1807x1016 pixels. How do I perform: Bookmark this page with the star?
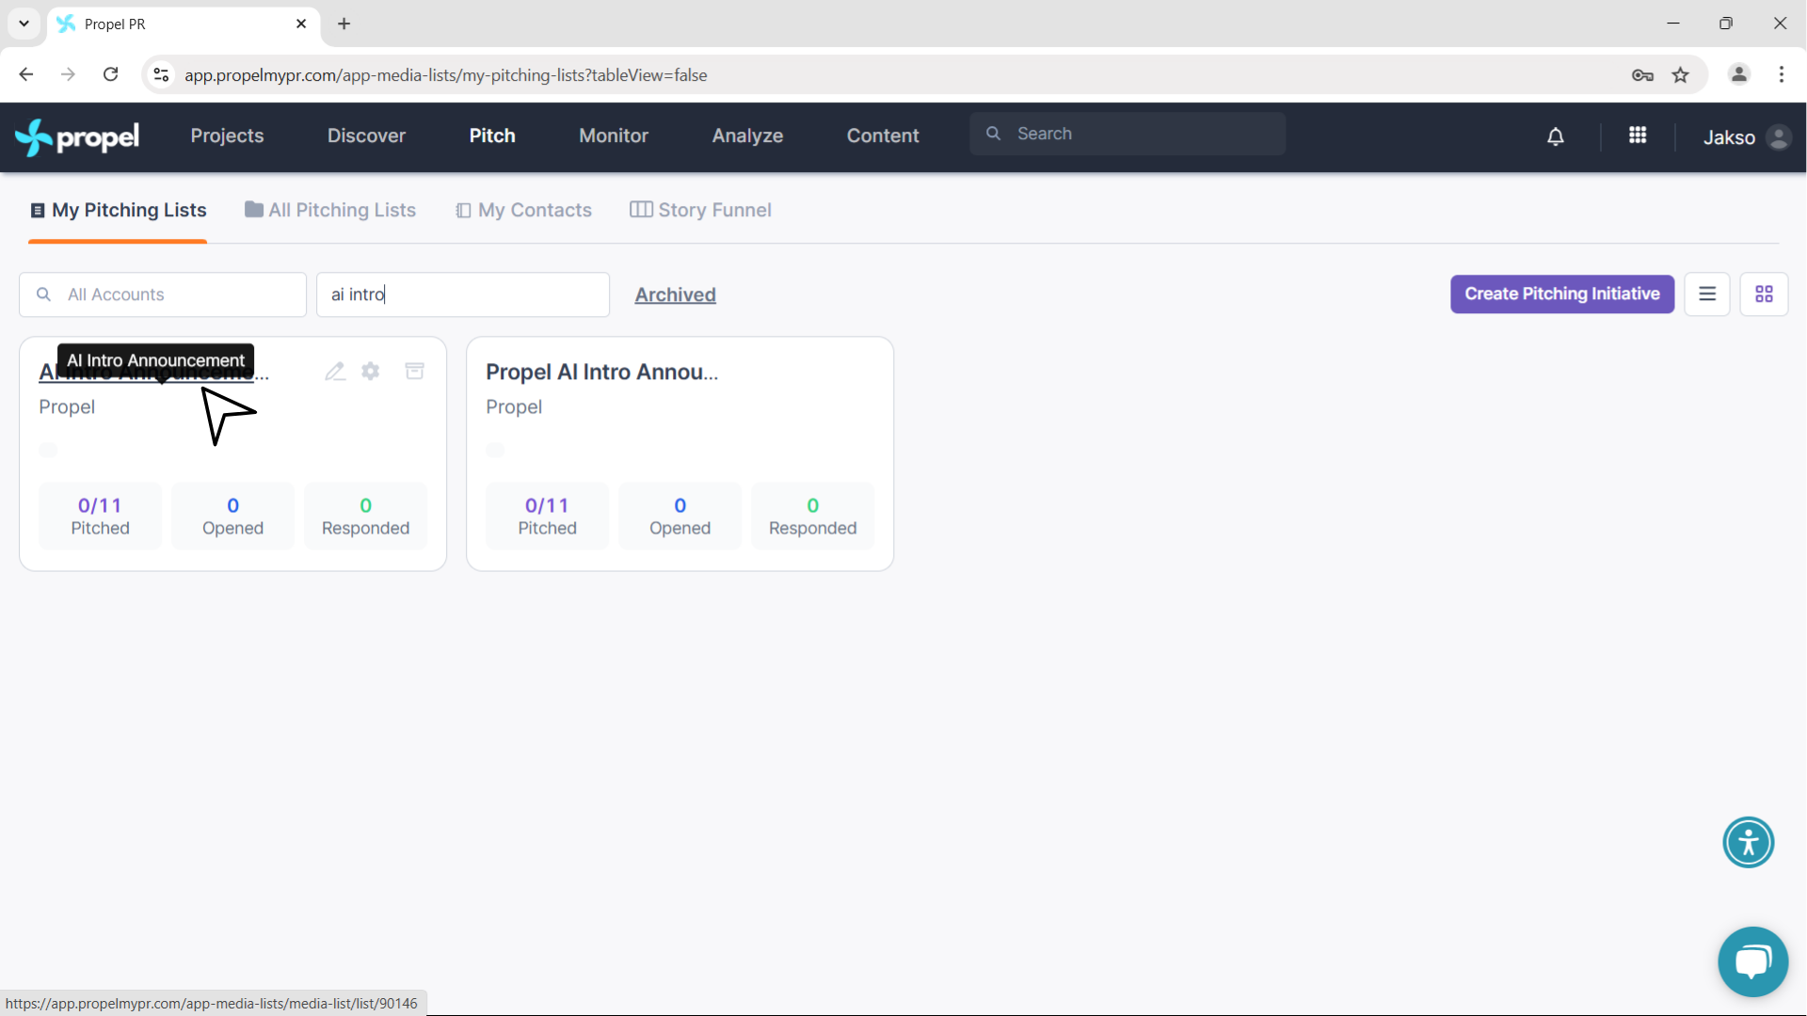(1681, 75)
